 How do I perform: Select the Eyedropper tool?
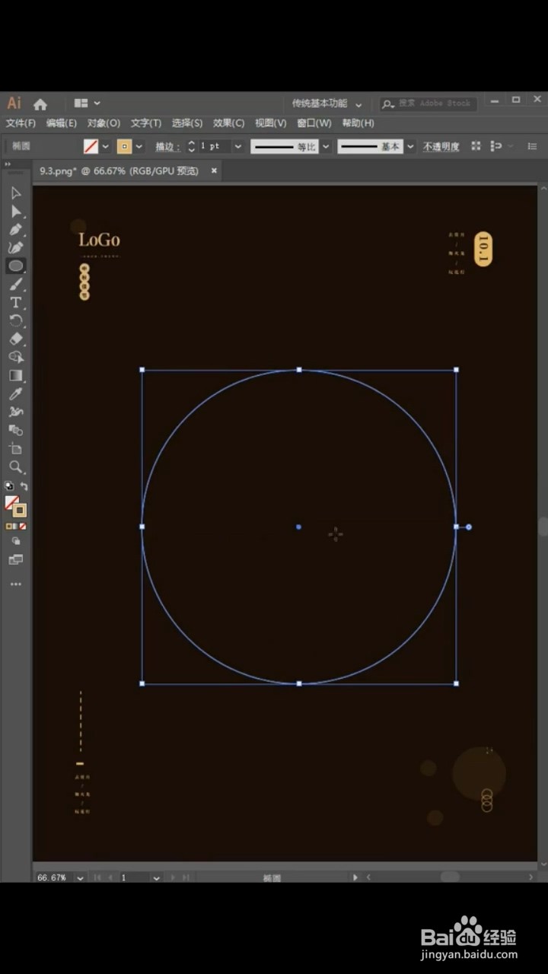click(x=16, y=394)
